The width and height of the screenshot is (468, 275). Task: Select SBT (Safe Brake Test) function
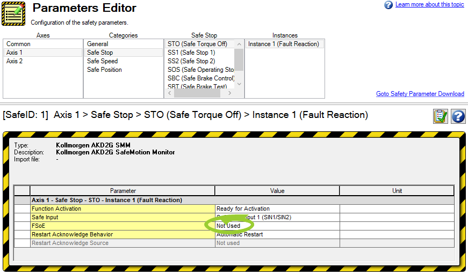(x=200, y=86)
